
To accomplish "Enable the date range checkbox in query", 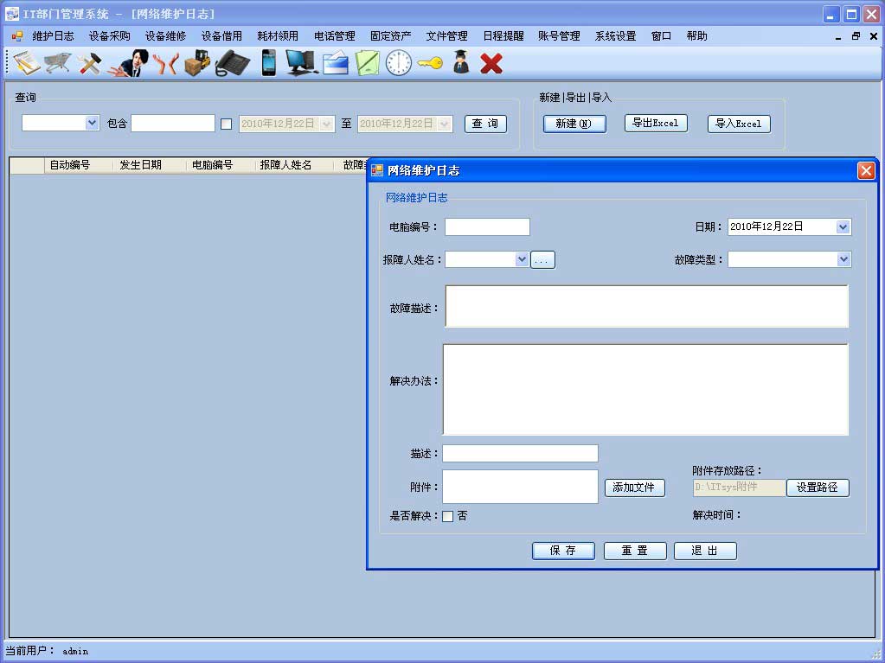I will [227, 124].
